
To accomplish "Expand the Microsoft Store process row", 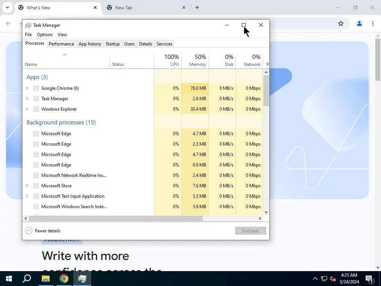I will click(27, 186).
